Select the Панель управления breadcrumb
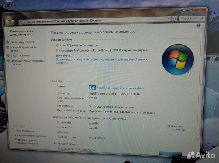 39,22
